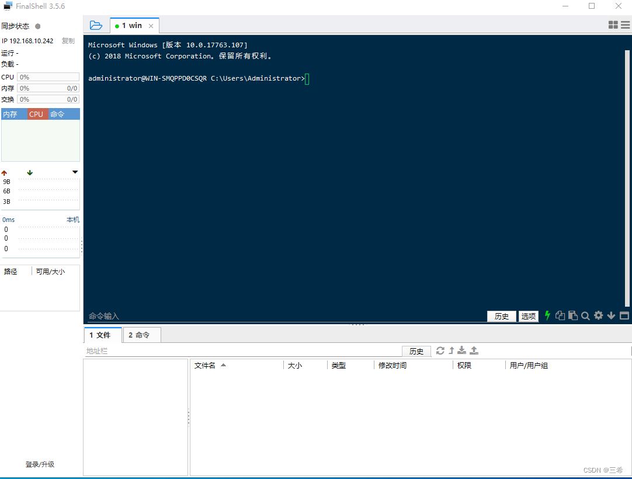Select the copy icon in terminal toolbar

(x=560, y=315)
